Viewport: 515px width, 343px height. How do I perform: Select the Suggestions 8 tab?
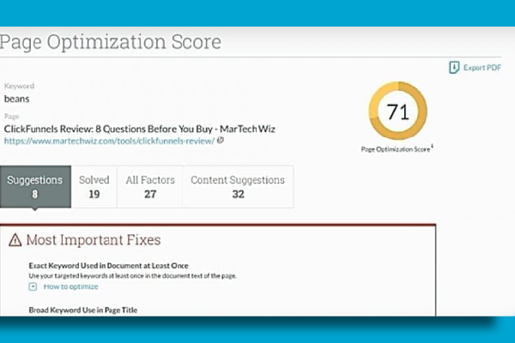pyautogui.click(x=35, y=186)
